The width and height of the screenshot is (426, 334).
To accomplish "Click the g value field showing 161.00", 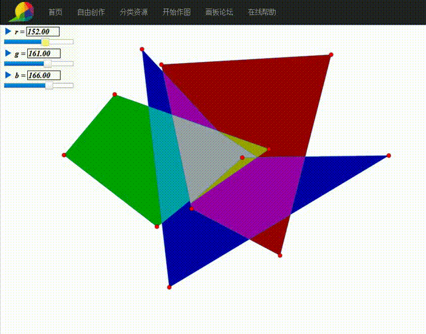I will tap(44, 53).
